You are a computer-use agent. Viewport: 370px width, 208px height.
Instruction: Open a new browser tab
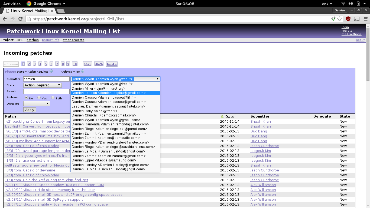tap(60, 11)
